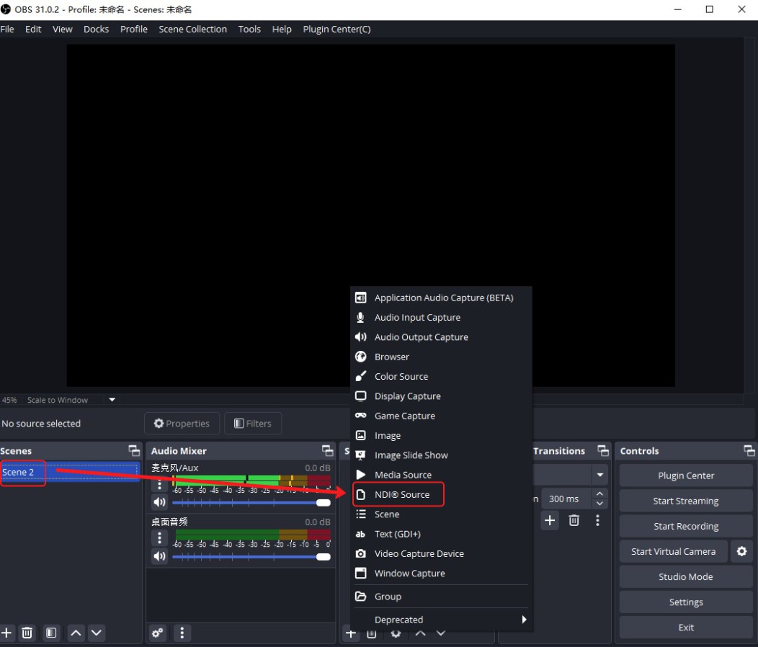
Task: Adjust 麦克风/Aux volume slider
Action: tap(251, 503)
